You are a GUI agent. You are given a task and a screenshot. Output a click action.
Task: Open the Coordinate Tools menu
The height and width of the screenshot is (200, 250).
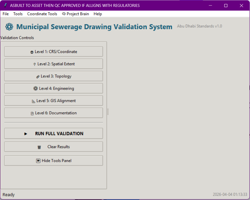pos(42,14)
